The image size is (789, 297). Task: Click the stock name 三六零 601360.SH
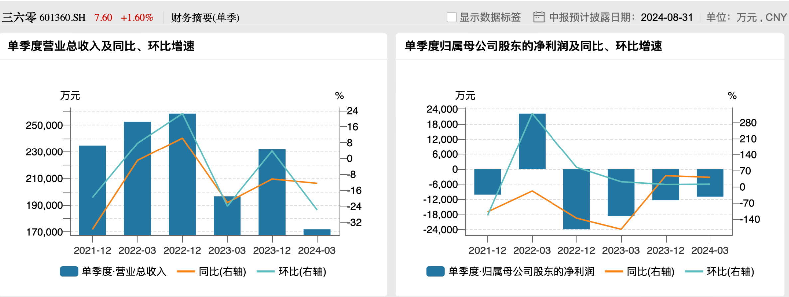pos(44,17)
